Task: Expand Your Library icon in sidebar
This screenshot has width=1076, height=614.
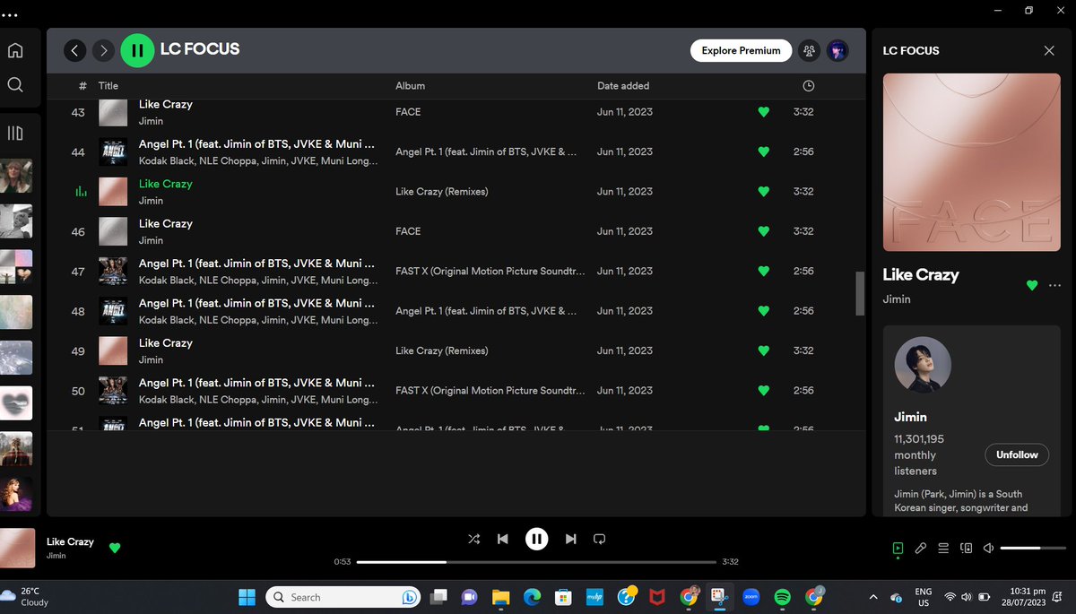Action: point(15,134)
